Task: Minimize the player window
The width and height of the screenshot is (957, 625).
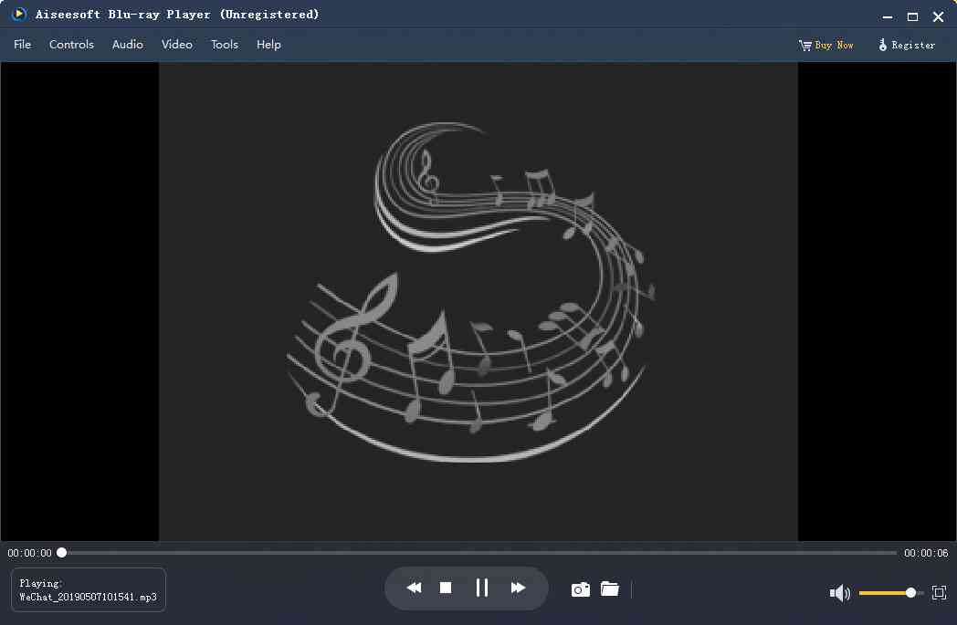Action: [888, 17]
